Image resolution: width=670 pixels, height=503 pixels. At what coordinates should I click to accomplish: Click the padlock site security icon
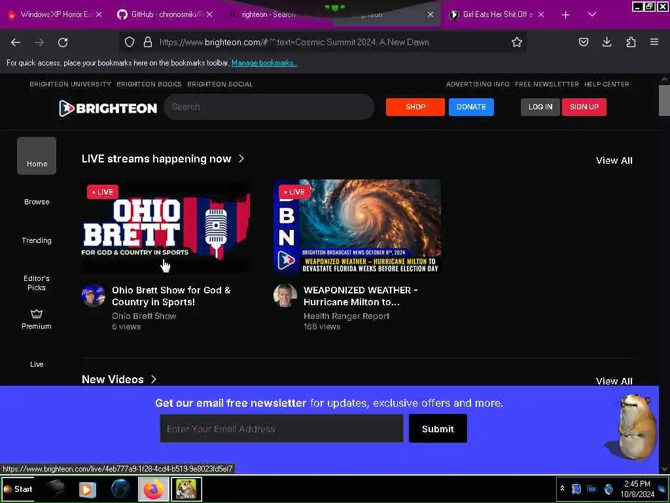coord(148,42)
